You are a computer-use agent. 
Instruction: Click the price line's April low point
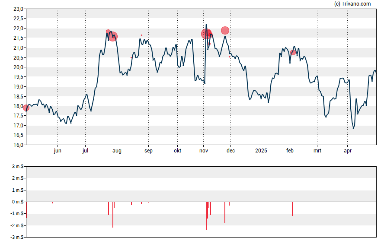pyautogui.click(x=353, y=128)
